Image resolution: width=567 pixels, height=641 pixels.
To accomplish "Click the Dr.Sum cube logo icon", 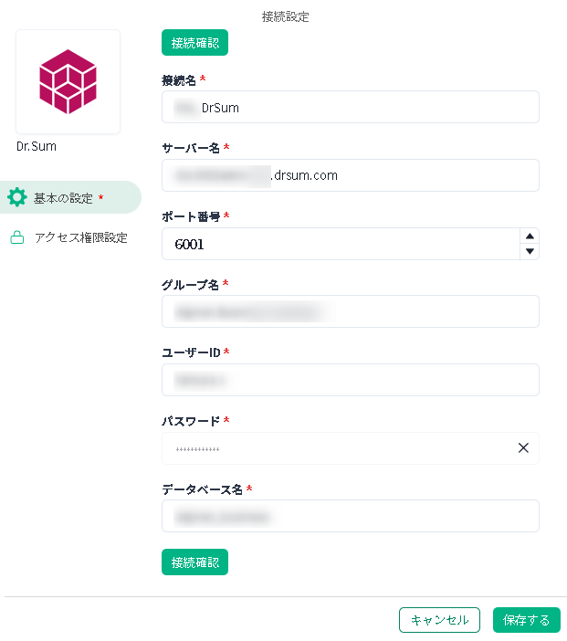I will coord(68,81).
